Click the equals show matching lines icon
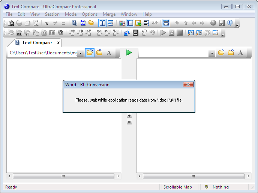This screenshot has width=258, height=193. pos(63,23)
